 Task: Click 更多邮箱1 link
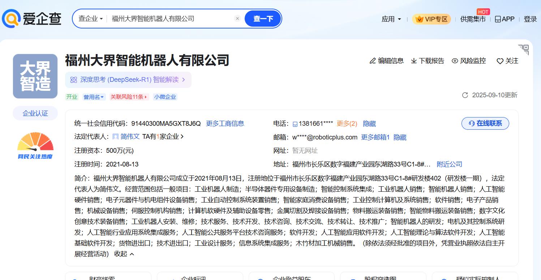[x=375, y=137]
